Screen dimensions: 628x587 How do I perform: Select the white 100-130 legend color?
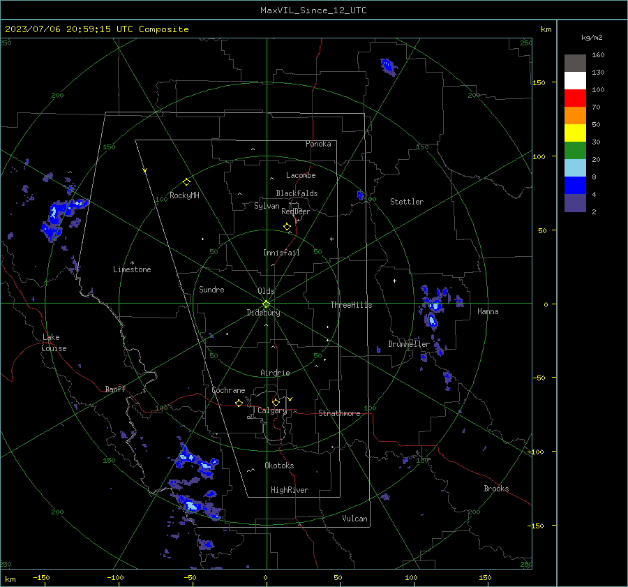coord(575,81)
